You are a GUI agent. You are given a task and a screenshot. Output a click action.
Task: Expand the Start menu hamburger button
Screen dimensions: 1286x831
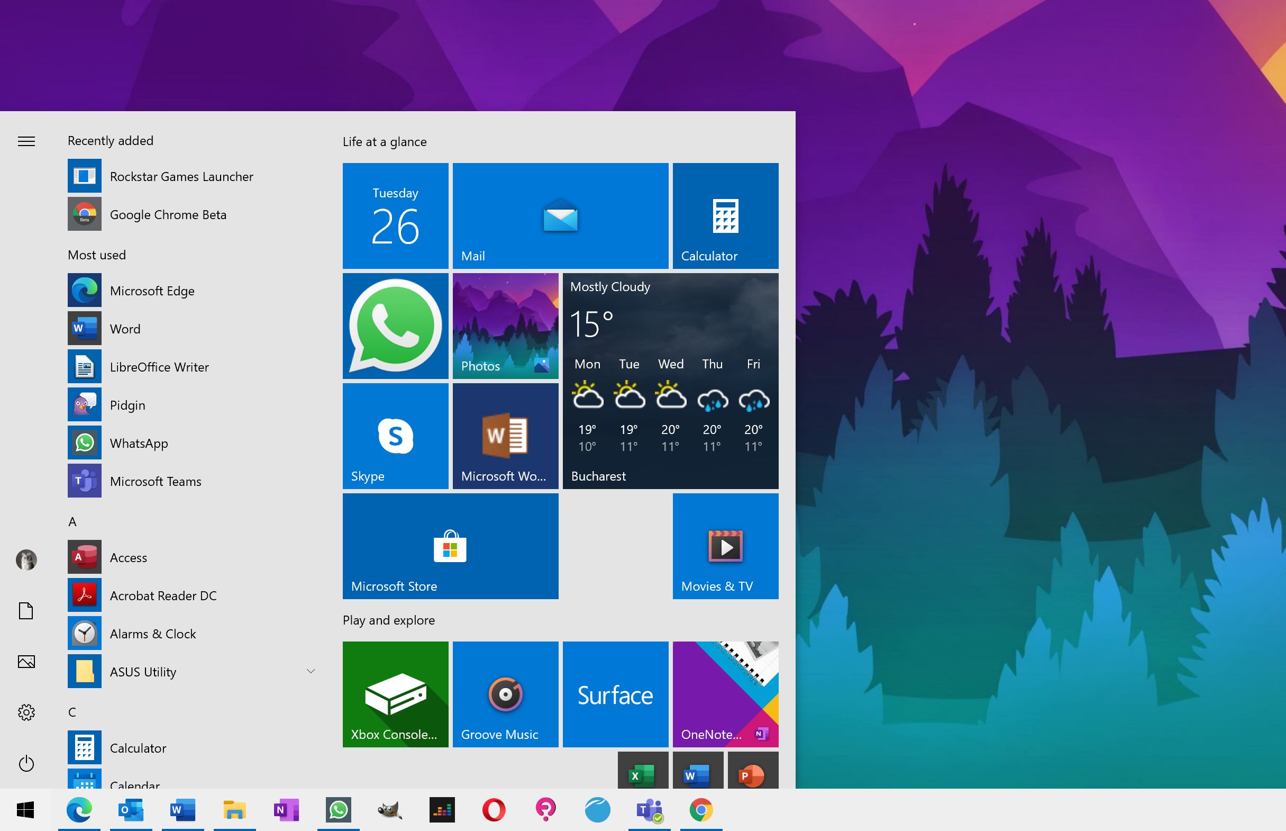(26, 141)
